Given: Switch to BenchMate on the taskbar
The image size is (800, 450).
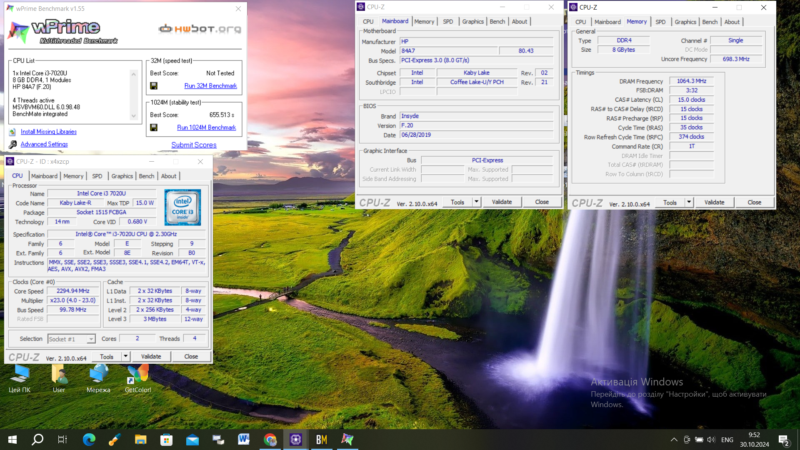Looking at the screenshot, I should [322, 440].
